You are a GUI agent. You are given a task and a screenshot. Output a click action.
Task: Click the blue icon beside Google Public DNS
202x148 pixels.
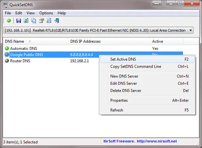pos(7,54)
